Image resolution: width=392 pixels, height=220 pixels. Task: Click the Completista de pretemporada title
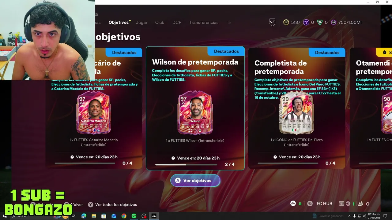point(281,67)
